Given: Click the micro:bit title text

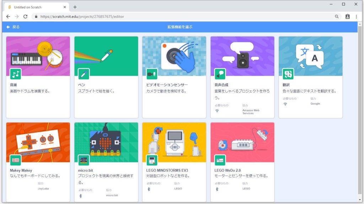Looking at the screenshot, I should tap(85, 170).
